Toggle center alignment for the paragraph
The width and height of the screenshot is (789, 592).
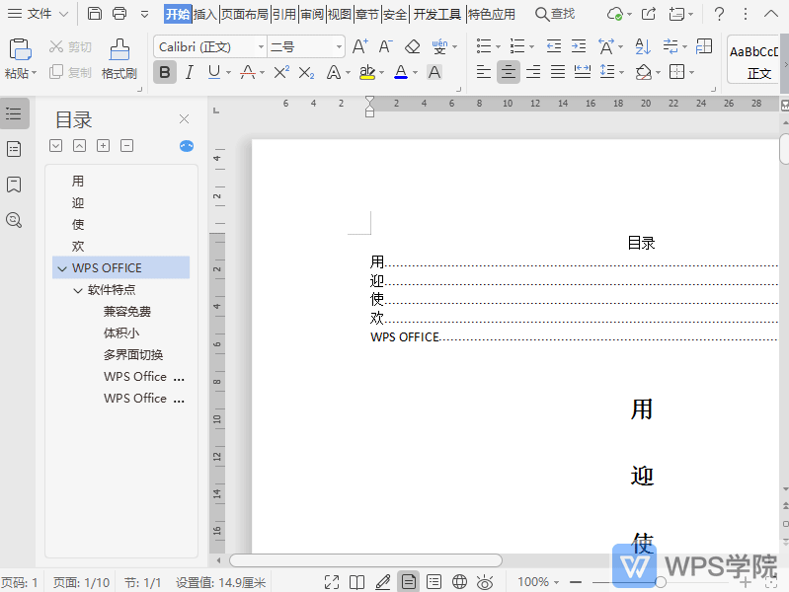[x=508, y=72]
